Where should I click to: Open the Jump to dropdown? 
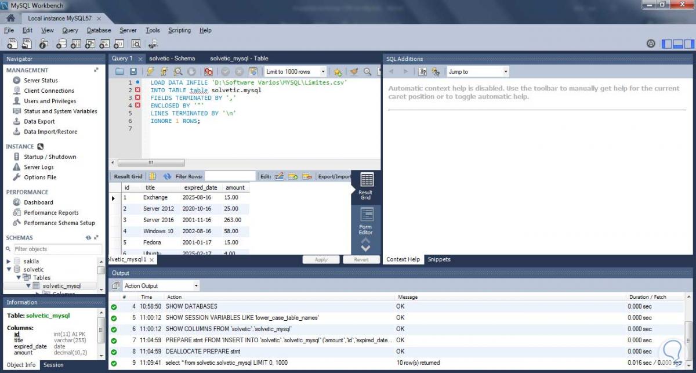click(478, 71)
